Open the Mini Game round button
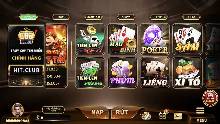This screenshot has height=124, width=220. point(210,98)
